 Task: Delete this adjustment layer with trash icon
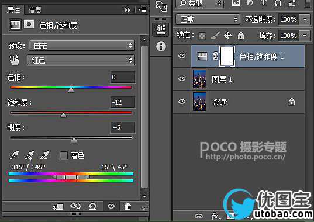pos(127,206)
